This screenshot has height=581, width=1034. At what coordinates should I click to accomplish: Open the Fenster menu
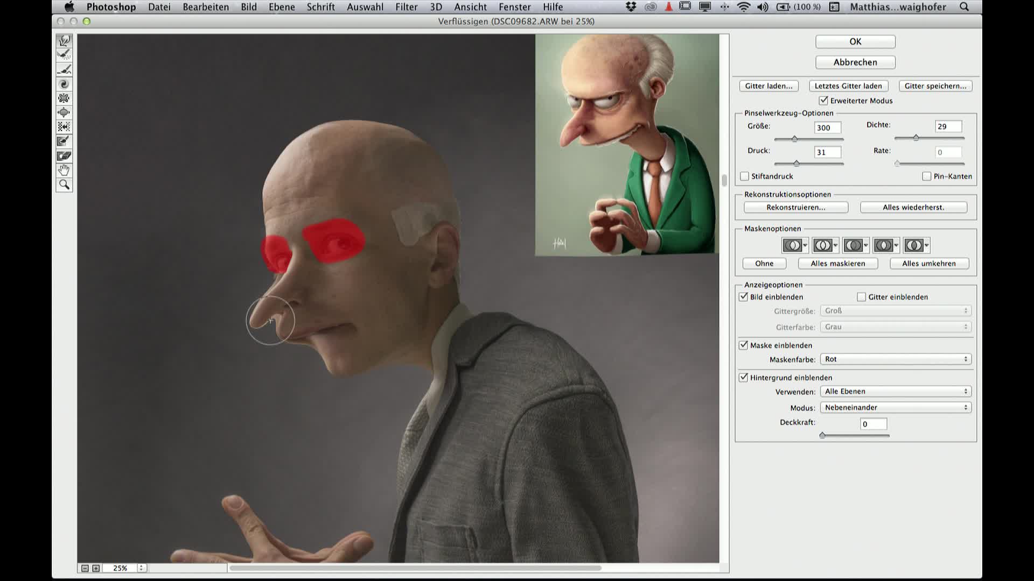[515, 7]
